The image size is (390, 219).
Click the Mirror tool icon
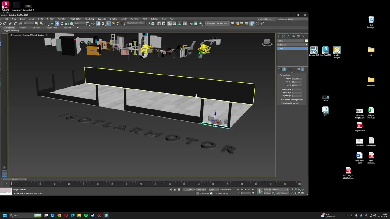coord(148,23)
